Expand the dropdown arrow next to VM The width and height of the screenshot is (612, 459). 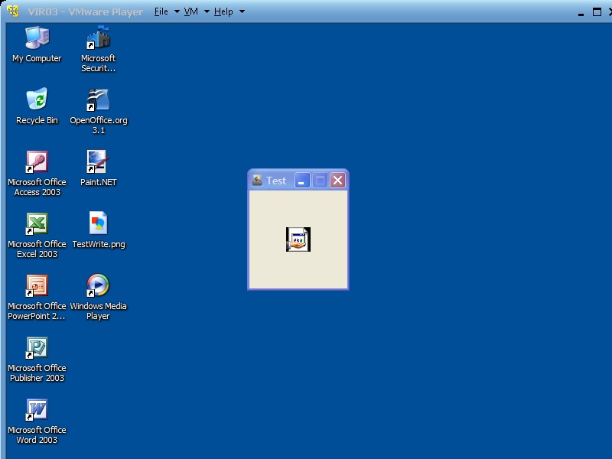207,11
